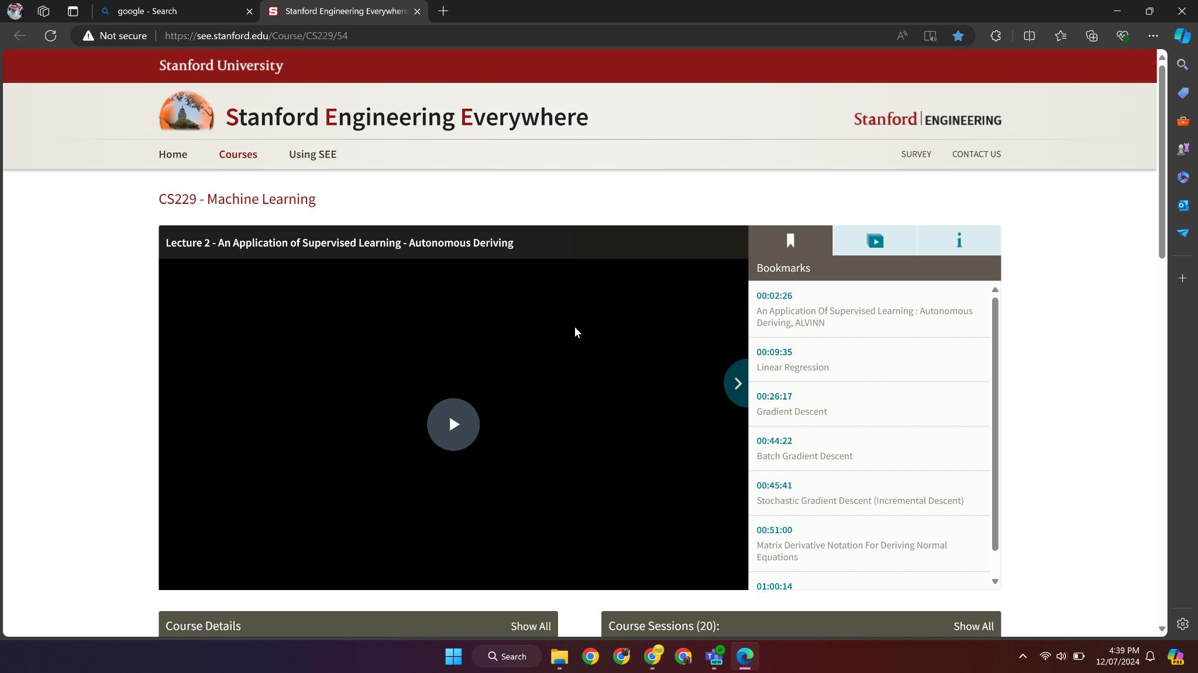This screenshot has height=673, width=1198.
Task: Click the address bar URL
Action: pos(256,36)
